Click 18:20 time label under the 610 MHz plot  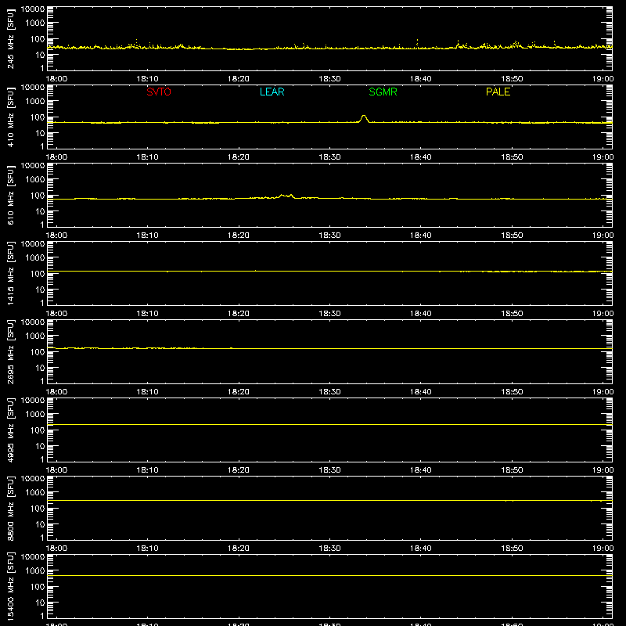point(239,236)
